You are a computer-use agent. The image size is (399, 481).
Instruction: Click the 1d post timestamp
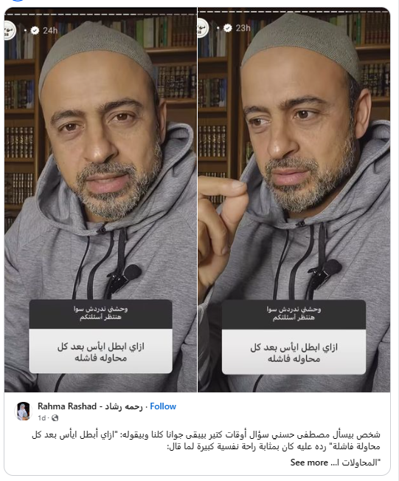[x=41, y=417]
